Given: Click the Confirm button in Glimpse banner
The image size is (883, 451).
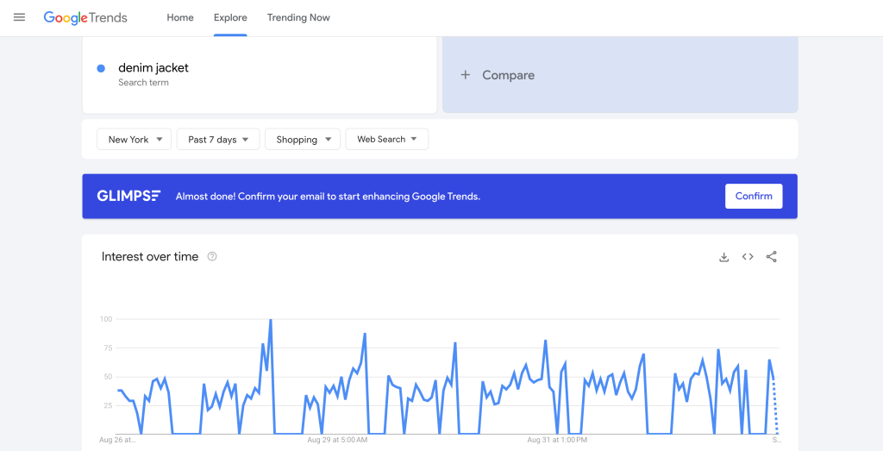Looking at the screenshot, I should click(x=754, y=196).
